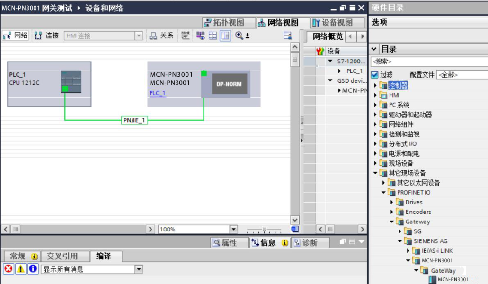
Task: Toggle the red error filter icon
Action: (9, 269)
